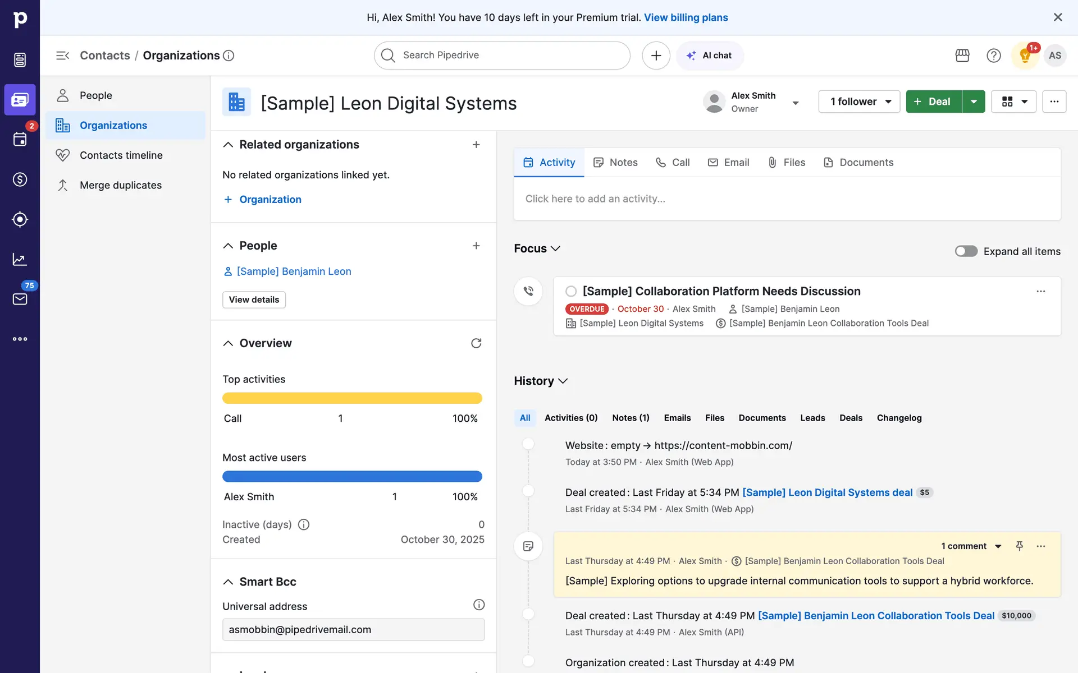Toggle Expand all items switch
Screen dimensions: 1078x673
coord(966,251)
